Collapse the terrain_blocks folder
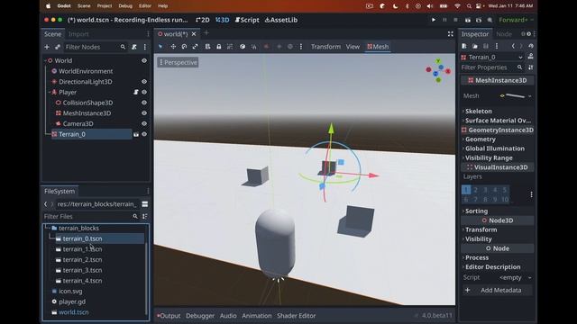Screen dimensions: 577x324 click(x=48, y=228)
